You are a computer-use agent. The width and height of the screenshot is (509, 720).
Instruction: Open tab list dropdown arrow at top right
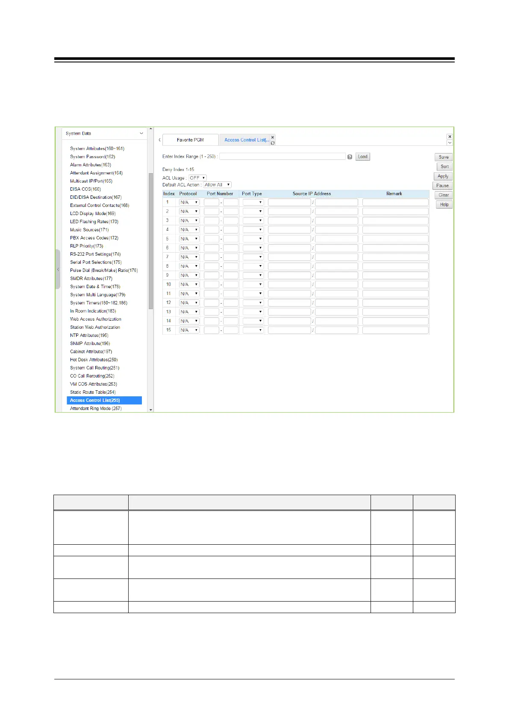pos(450,143)
